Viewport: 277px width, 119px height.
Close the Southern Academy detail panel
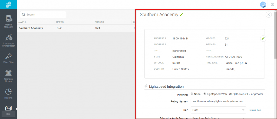click(x=269, y=15)
